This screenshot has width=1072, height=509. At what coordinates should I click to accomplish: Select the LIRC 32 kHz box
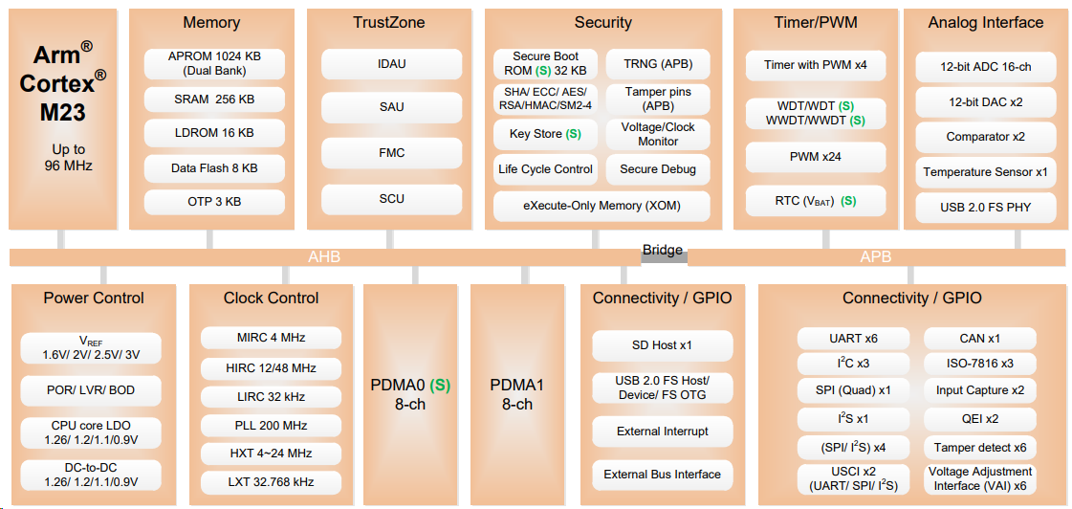(271, 397)
